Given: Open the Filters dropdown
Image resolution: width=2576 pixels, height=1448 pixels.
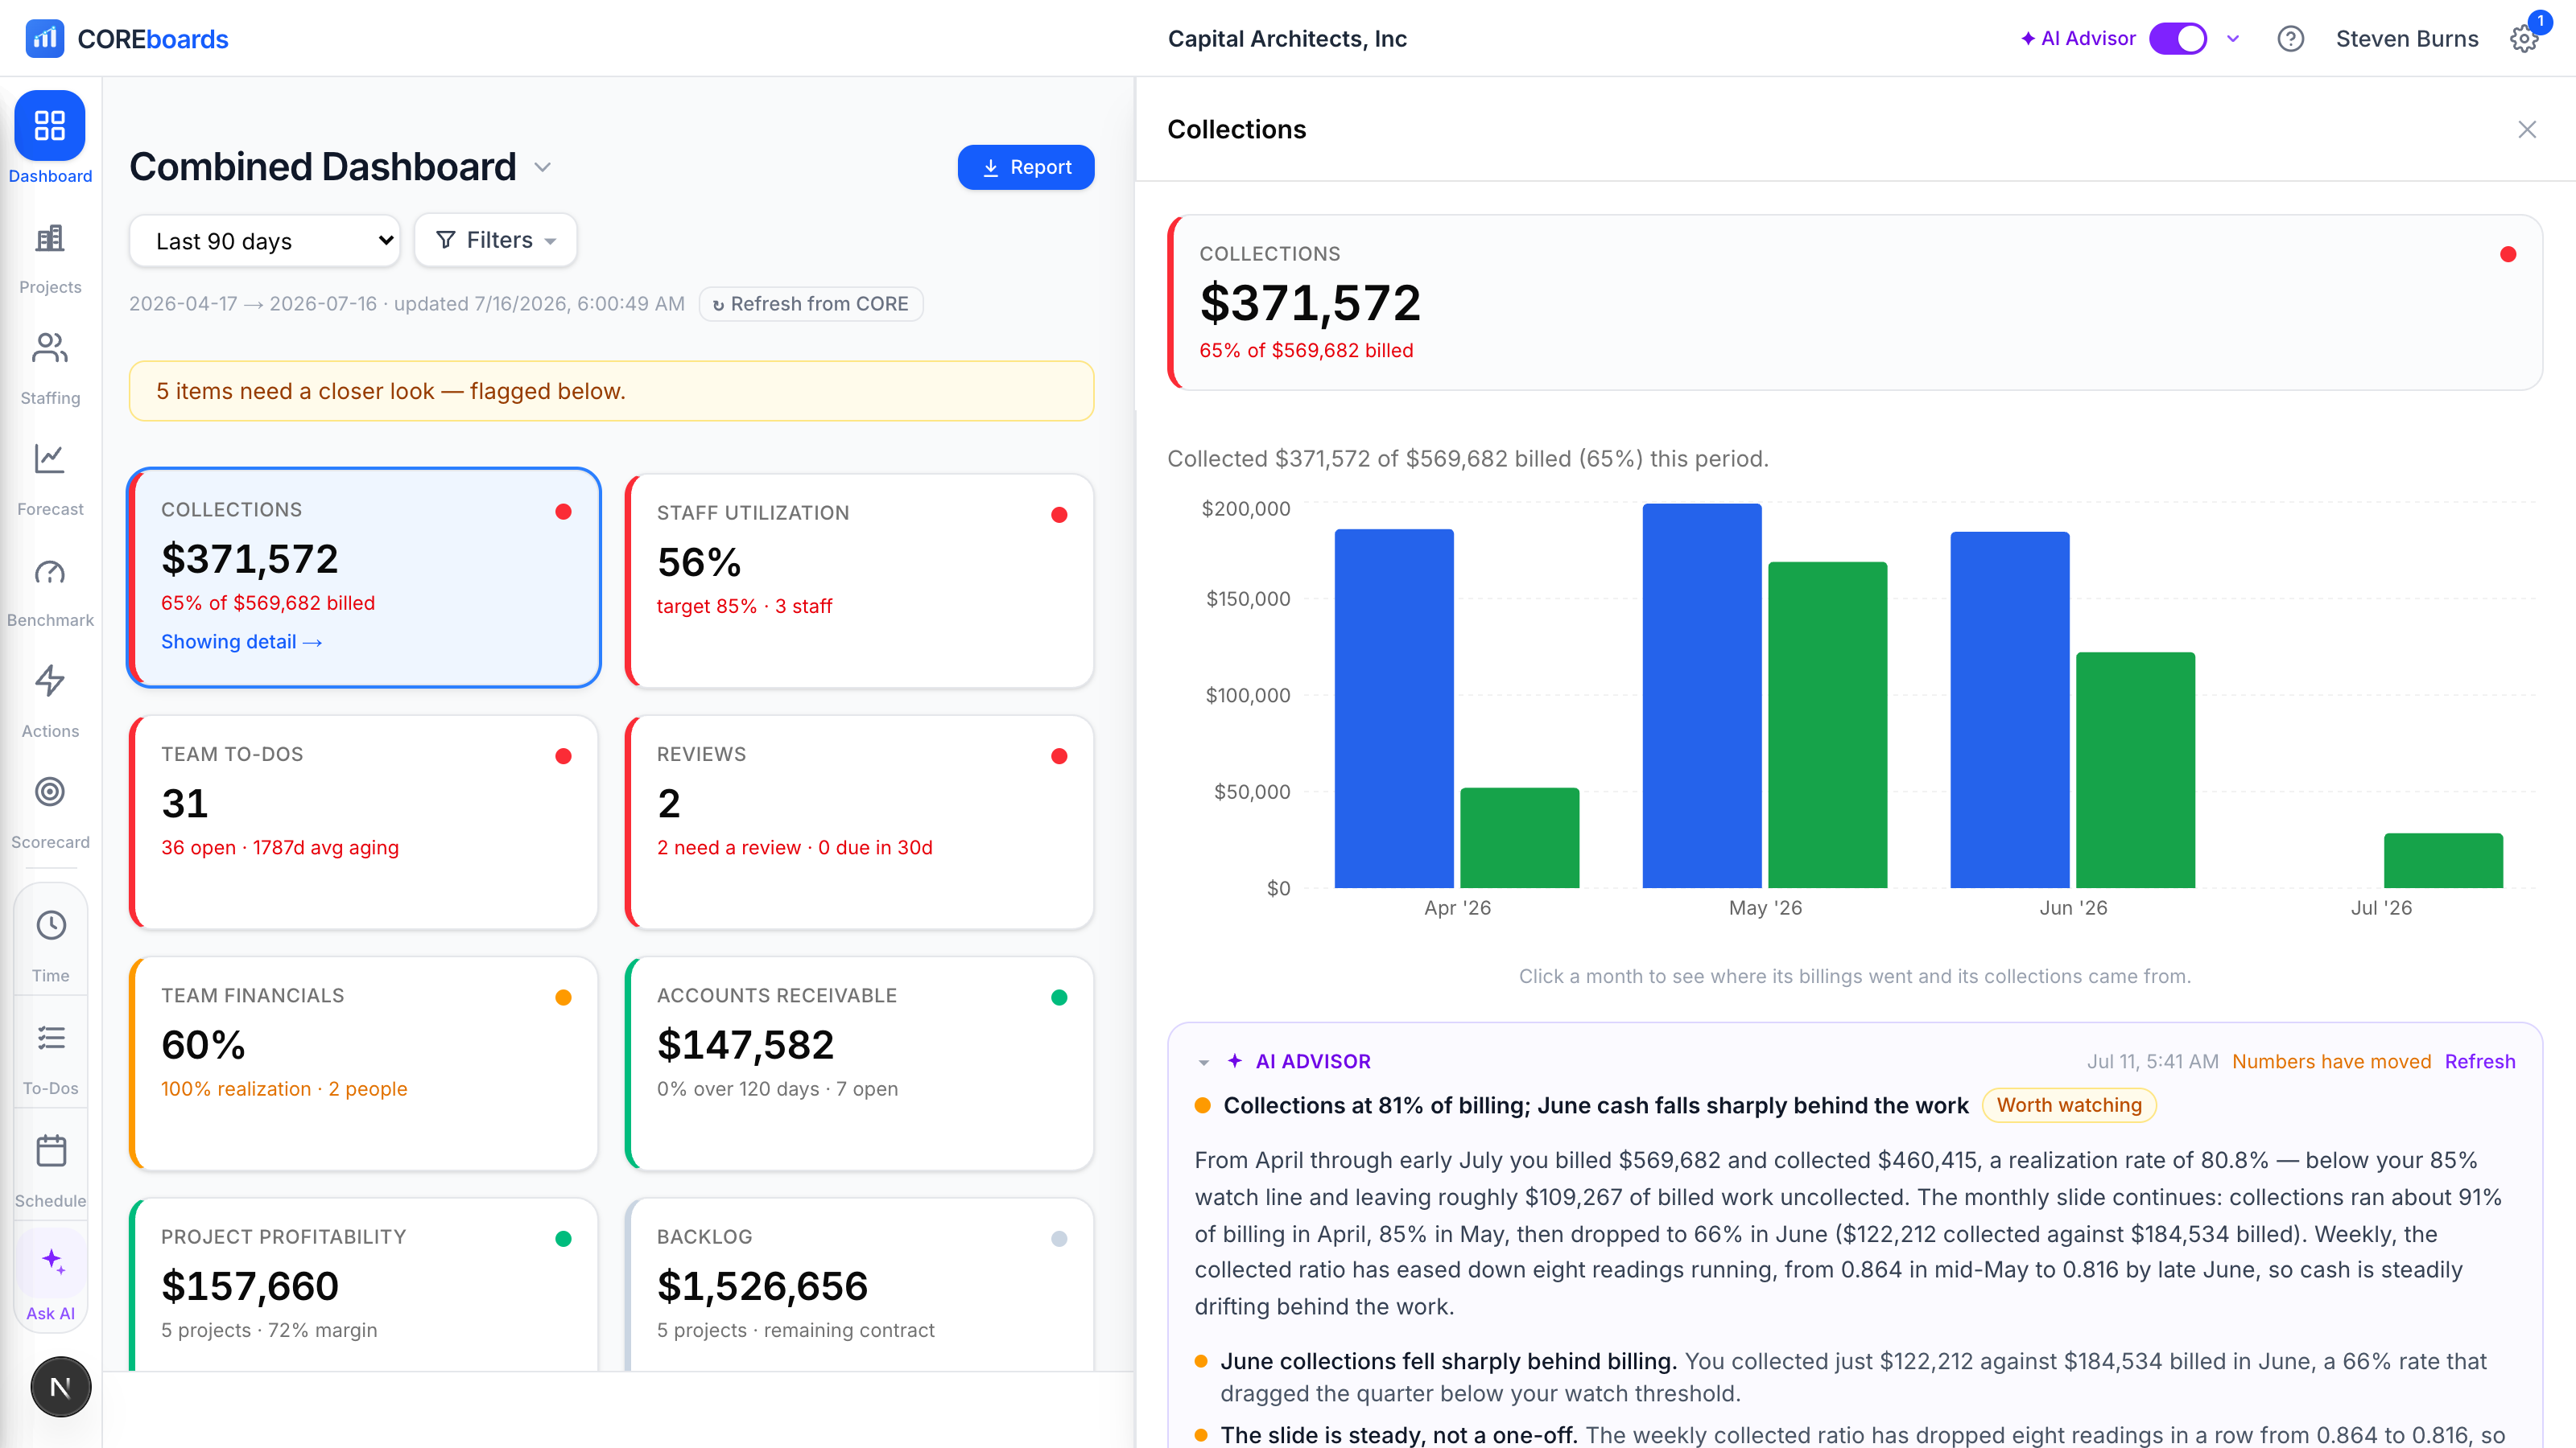Looking at the screenshot, I should point(496,240).
